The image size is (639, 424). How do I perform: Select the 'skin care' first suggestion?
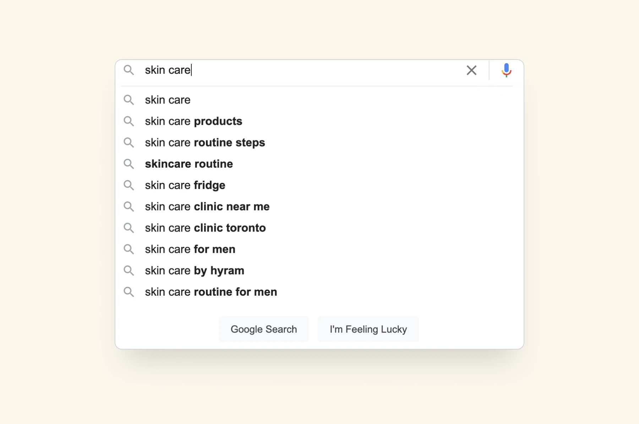168,100
